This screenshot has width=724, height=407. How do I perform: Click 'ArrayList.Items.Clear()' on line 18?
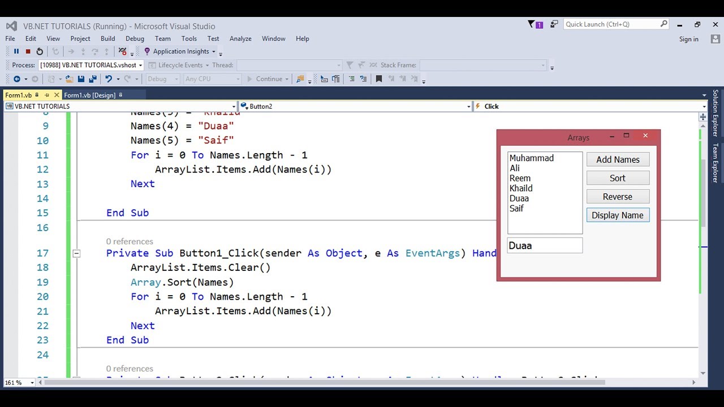[x=201, y=267]
